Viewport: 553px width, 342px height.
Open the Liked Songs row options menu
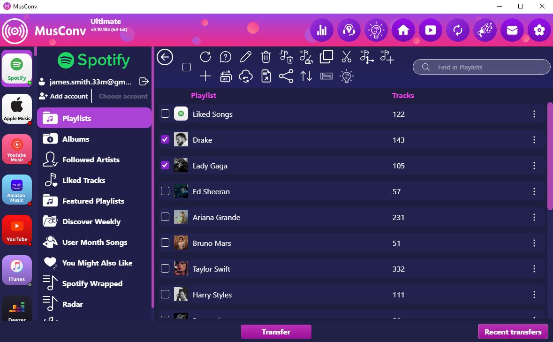(534, 114)
